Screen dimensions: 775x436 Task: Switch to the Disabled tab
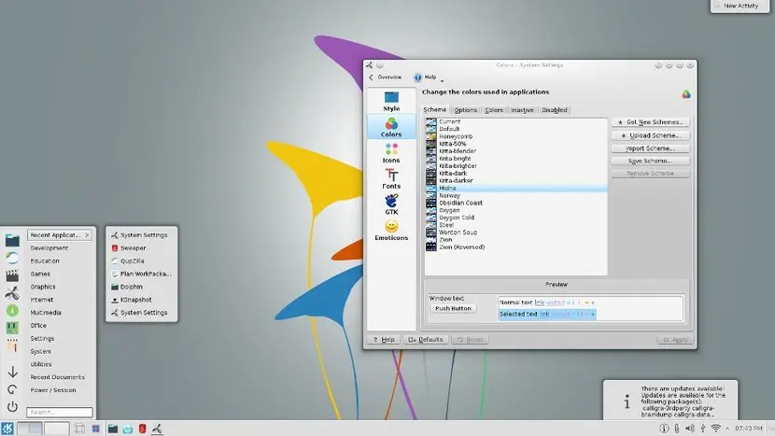point(554,110)
